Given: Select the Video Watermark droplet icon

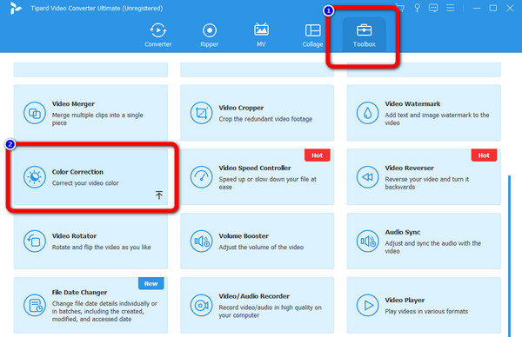Looking at the screenshot, I should [367, 113].
